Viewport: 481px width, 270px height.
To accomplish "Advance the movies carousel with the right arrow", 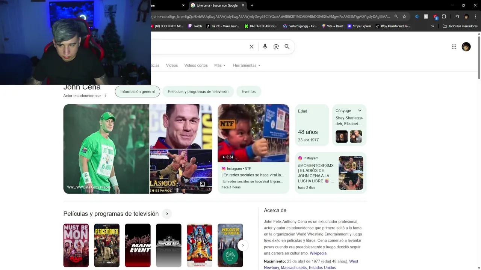I will (243, 245).
